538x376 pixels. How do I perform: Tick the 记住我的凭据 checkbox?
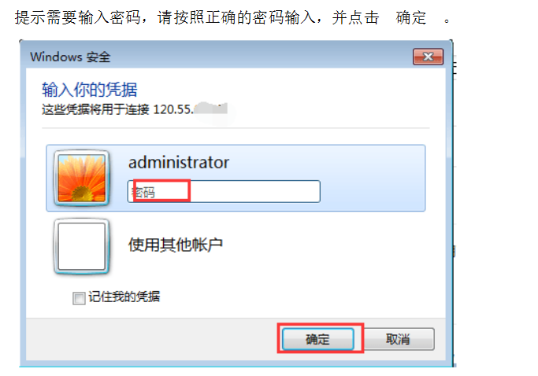coord(79,298)
